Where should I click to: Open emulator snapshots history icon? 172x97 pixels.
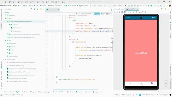tap(142, 12)
